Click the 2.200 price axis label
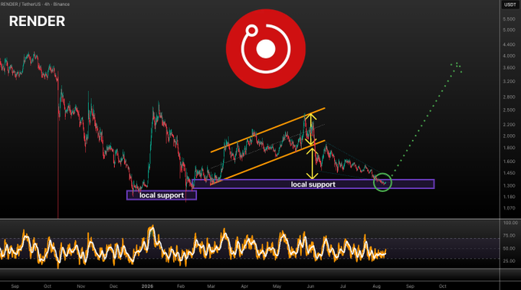 (x=509, y=125)
